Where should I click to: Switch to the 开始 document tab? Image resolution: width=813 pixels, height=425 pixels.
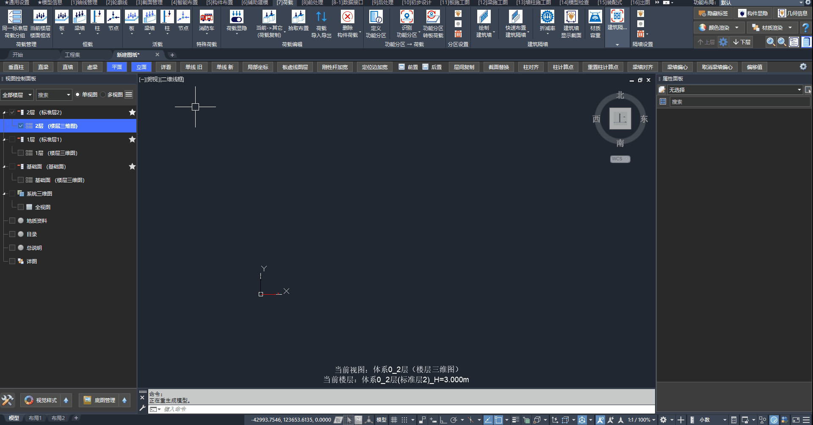[18, 55]
